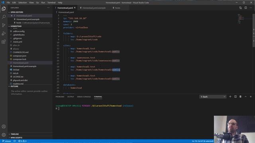Switch to the Homestead.yaml.example editor tab

coord(94,8)
